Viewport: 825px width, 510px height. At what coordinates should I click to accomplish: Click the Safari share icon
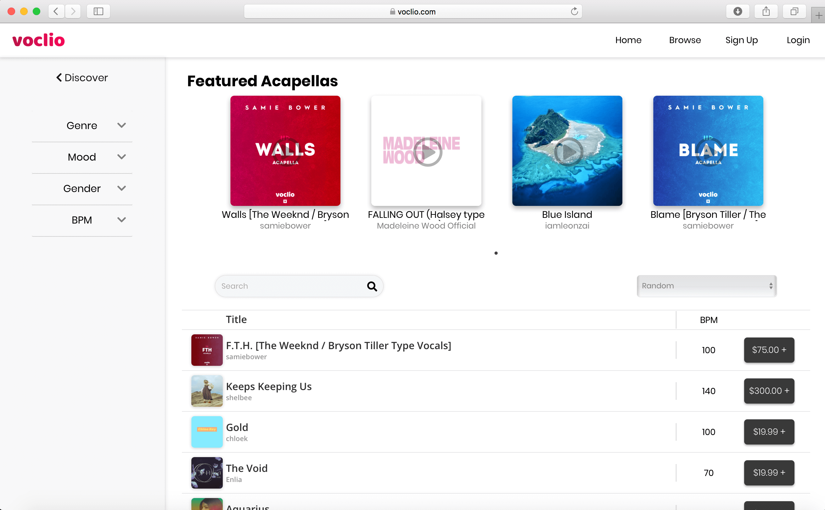(766, 11)
